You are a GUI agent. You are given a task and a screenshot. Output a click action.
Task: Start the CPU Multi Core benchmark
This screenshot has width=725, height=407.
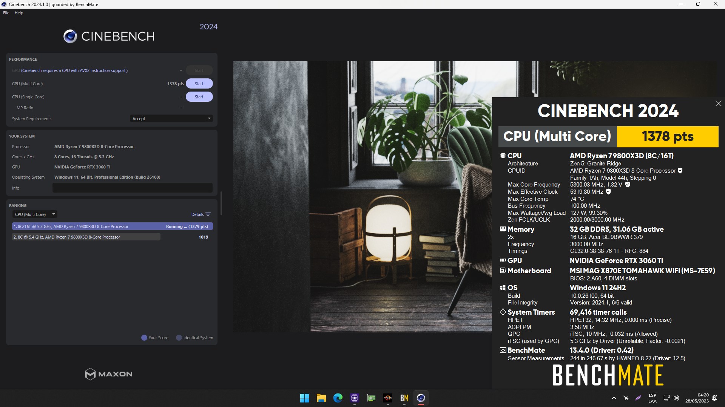(199, 84)
